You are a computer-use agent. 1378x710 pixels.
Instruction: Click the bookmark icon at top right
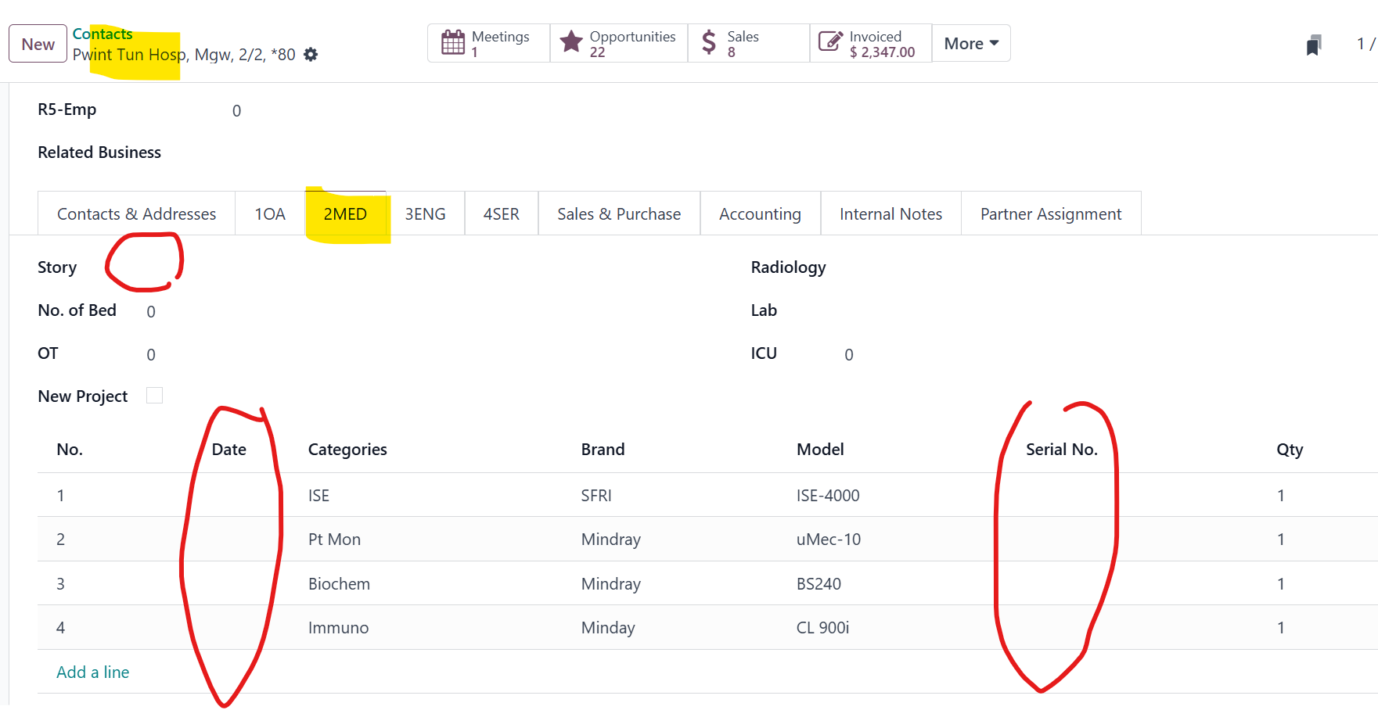(1314, 45)
